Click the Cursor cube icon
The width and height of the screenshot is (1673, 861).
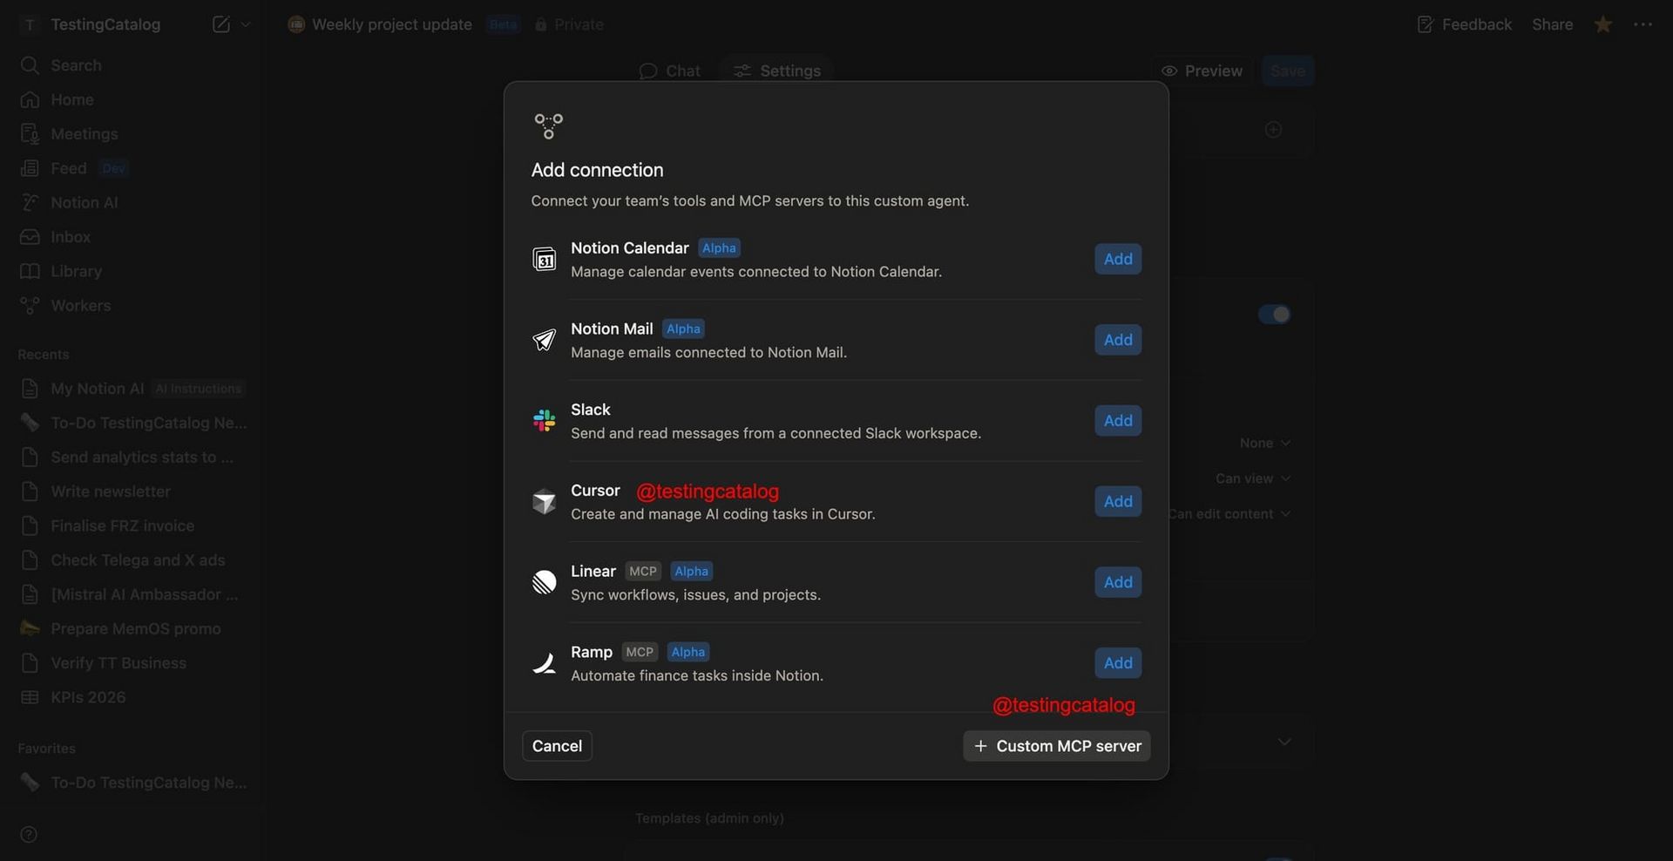pyautogui.click(x=545, y=501)
